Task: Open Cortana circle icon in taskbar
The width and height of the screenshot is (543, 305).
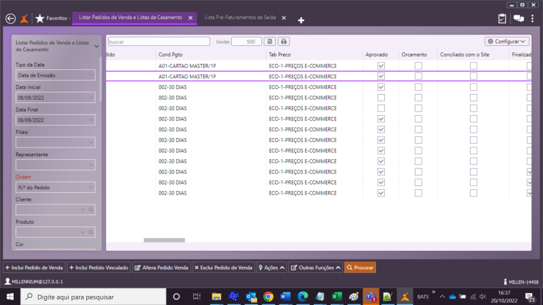Action: point(176,297)
